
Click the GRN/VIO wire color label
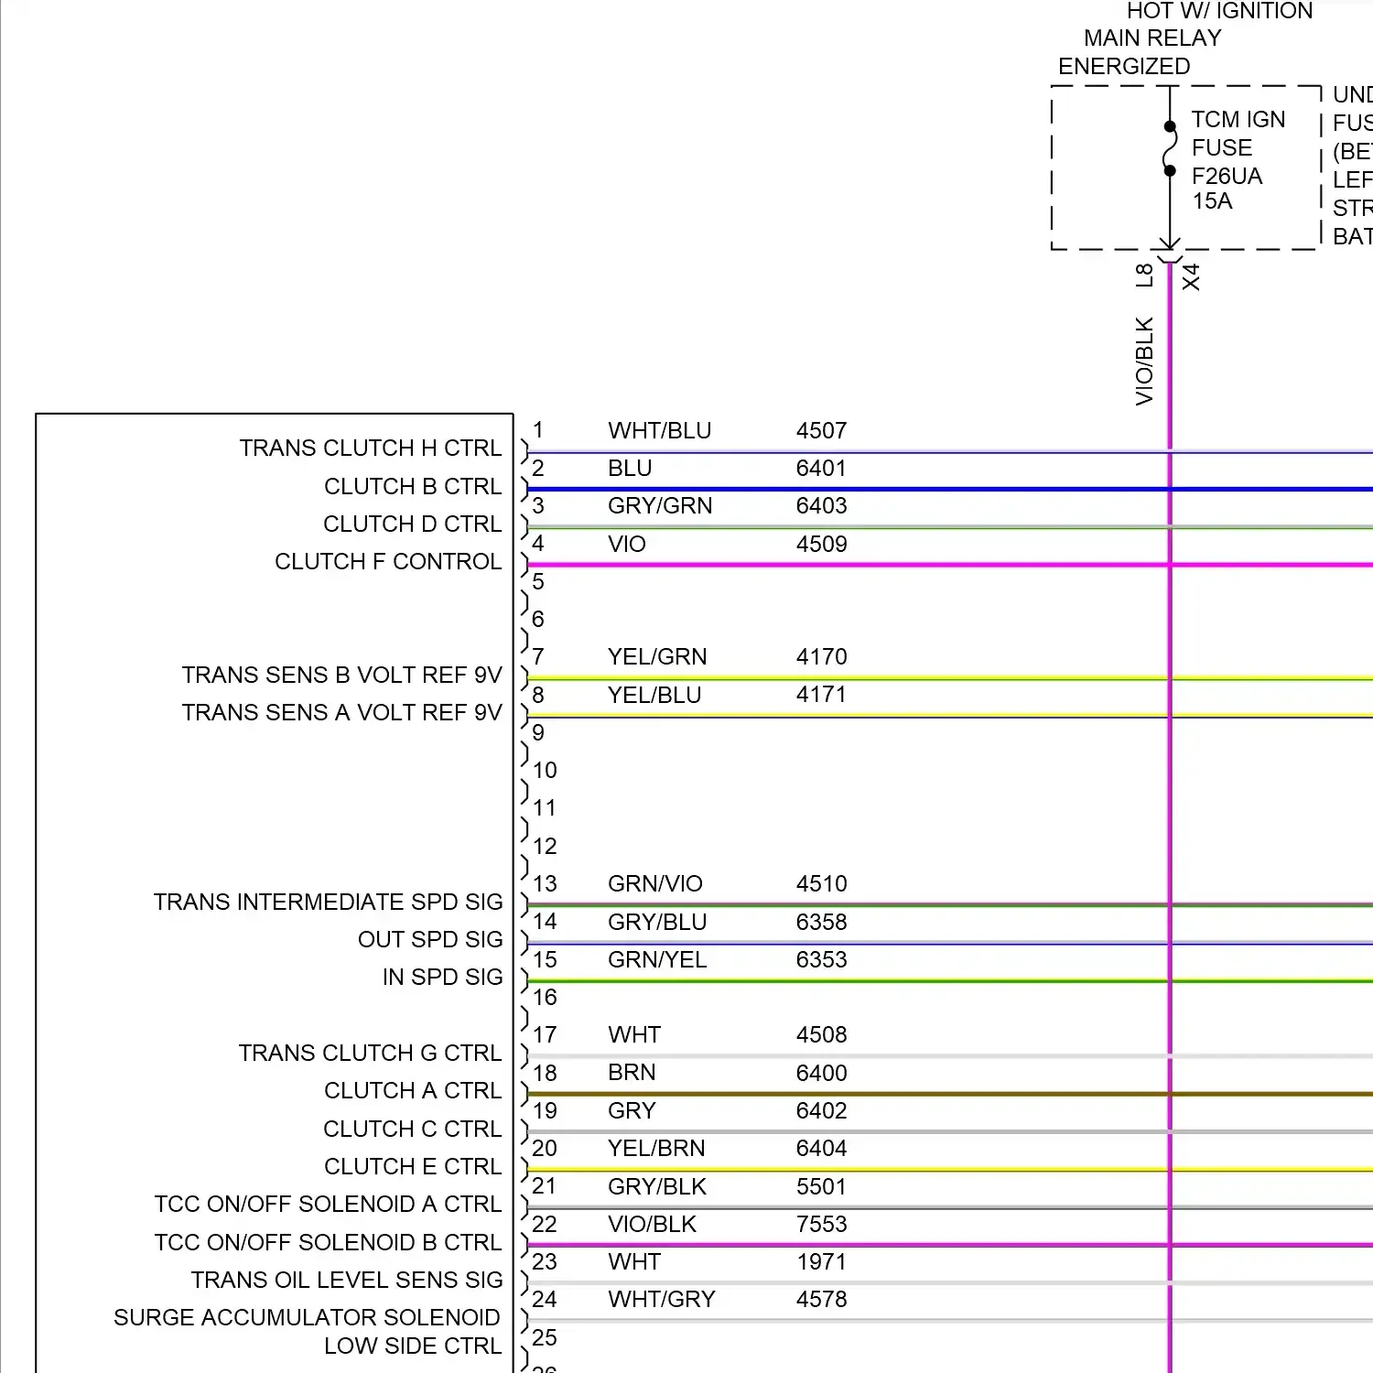tap(655, 883)
